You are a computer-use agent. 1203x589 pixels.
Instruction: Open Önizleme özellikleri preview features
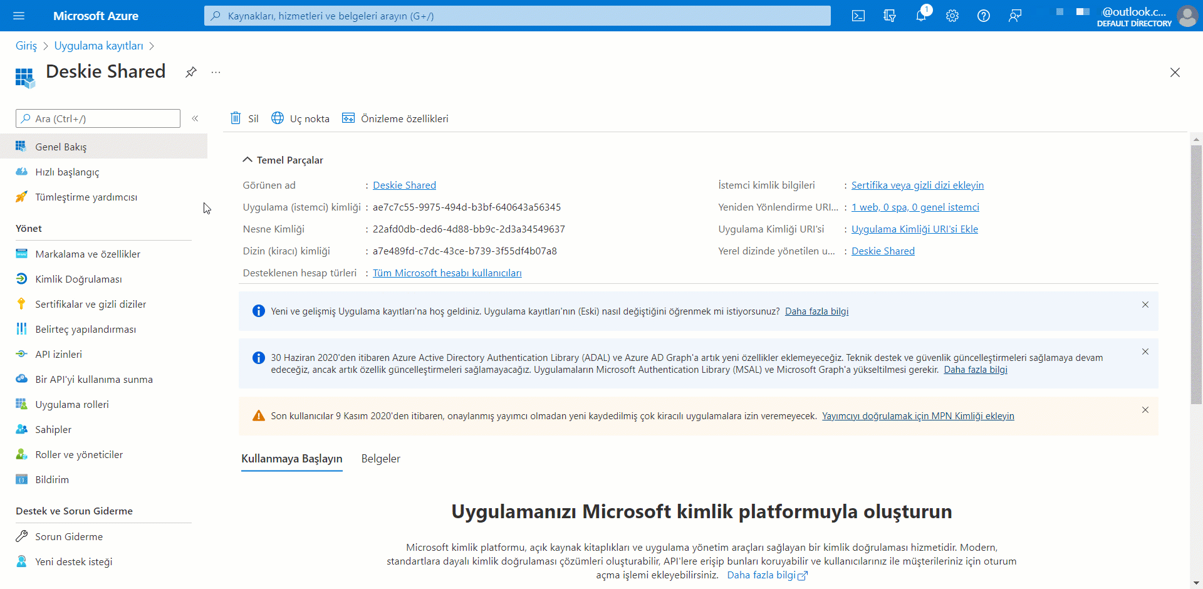click(395, 118)
